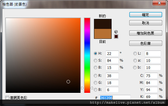Image resolution: width=168 pixels, height=106 pixels.
Task: Click the G value field showing 18
Action: click(112, 83)
